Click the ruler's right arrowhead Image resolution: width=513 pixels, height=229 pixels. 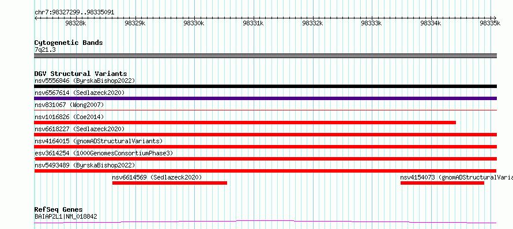[x=495, y=18]
